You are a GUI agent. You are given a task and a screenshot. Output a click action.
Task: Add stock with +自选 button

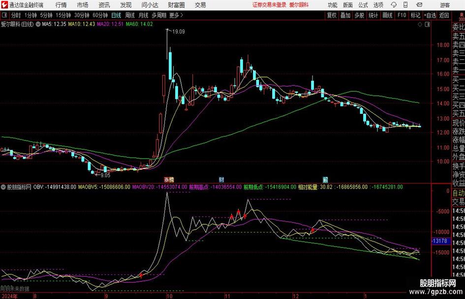[430, 15]
